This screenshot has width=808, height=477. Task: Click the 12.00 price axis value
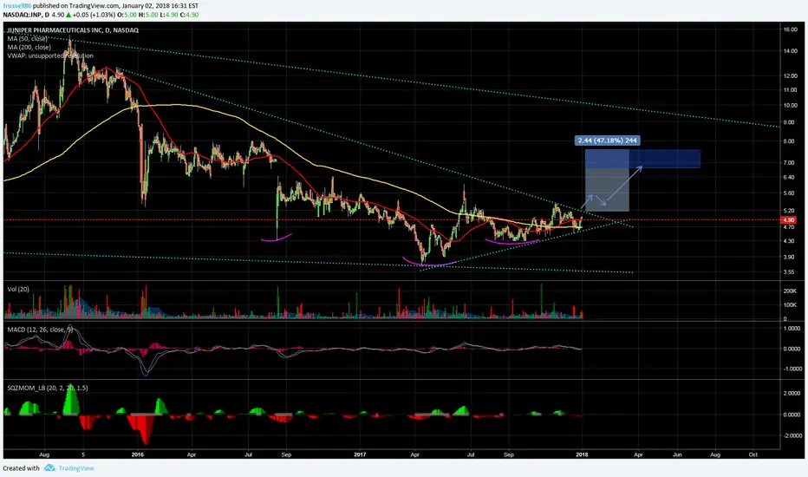pyautogui.click(x=790, y=75)
